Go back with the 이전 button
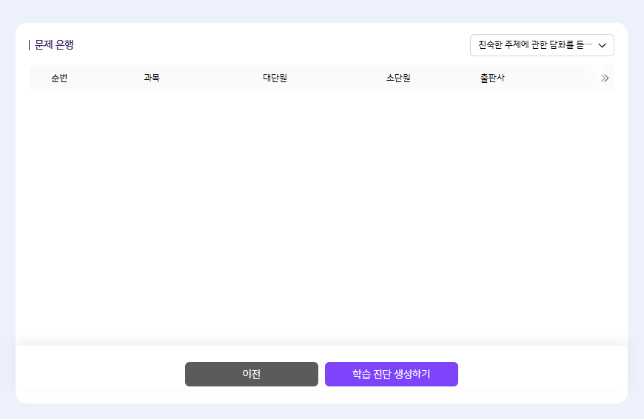The width and height of the screenshot is (644, 419). coord(251,374)
